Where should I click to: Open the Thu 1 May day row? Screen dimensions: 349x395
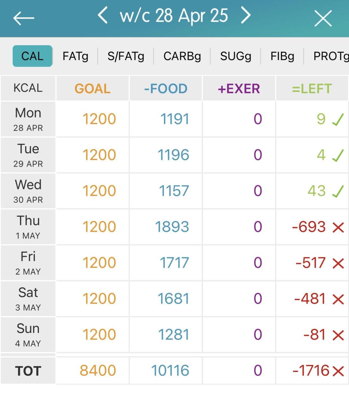point(28,227)
